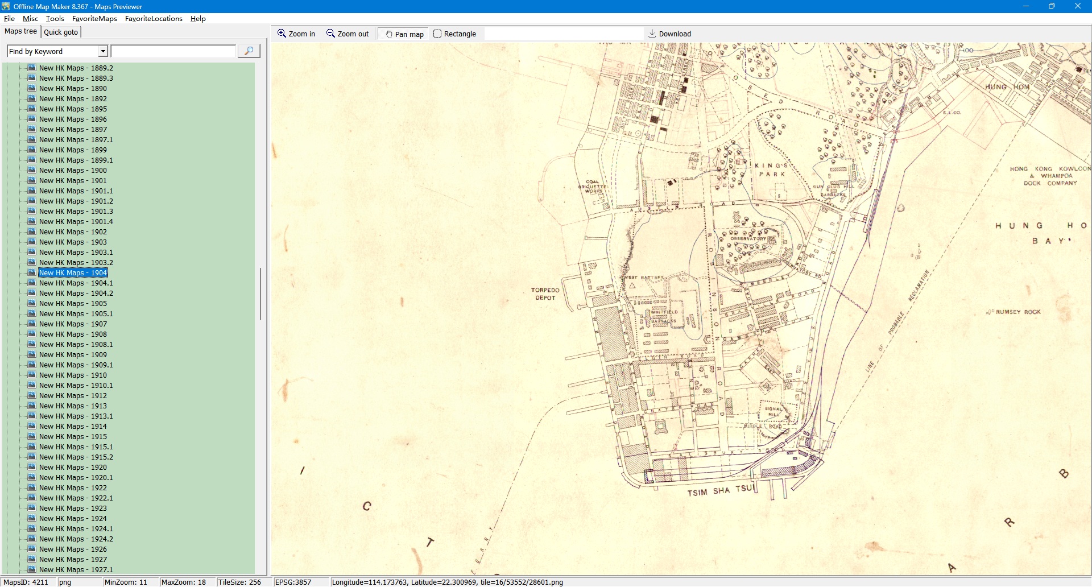This screenshot has width=1092, height=587.
Task: Open the FavoriteMaps menu
Action: tap(94, 19)
